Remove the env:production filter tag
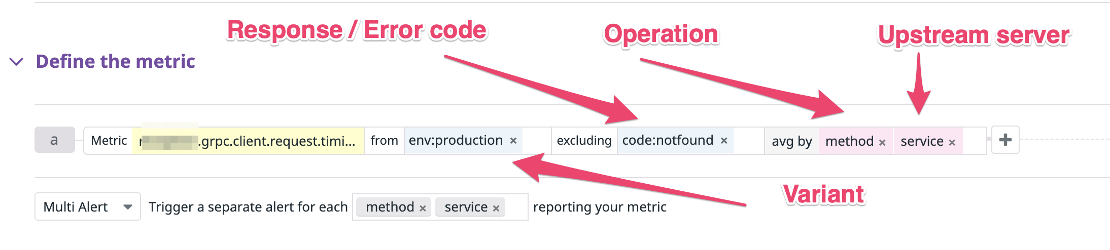This screenshot has width=1110, height=250. [x=513, y=141]
